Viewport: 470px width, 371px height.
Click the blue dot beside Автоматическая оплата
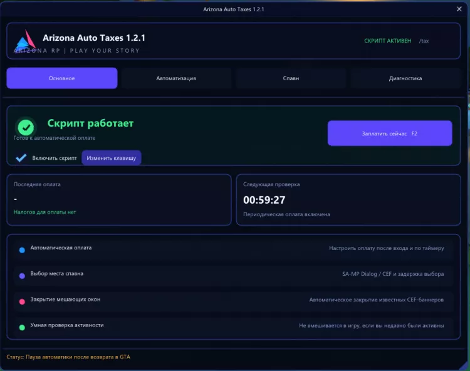pyautogui.click(x=22, y=250)
